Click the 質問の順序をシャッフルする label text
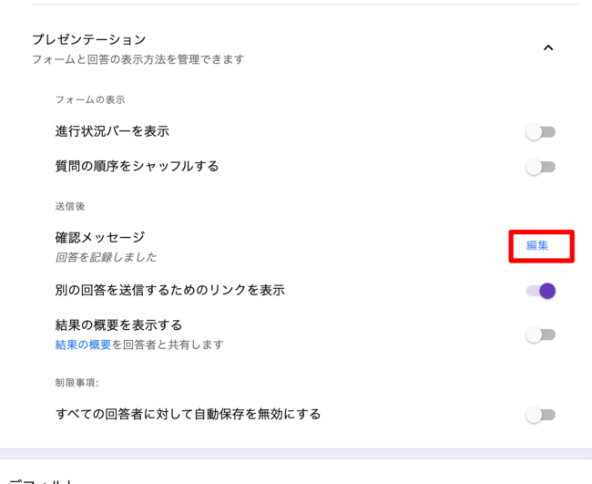592x484 pixels. coord(137,166)
